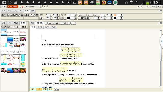
Task: Click the go-to-first icon in material library toolbar
Action: (26, 27)
